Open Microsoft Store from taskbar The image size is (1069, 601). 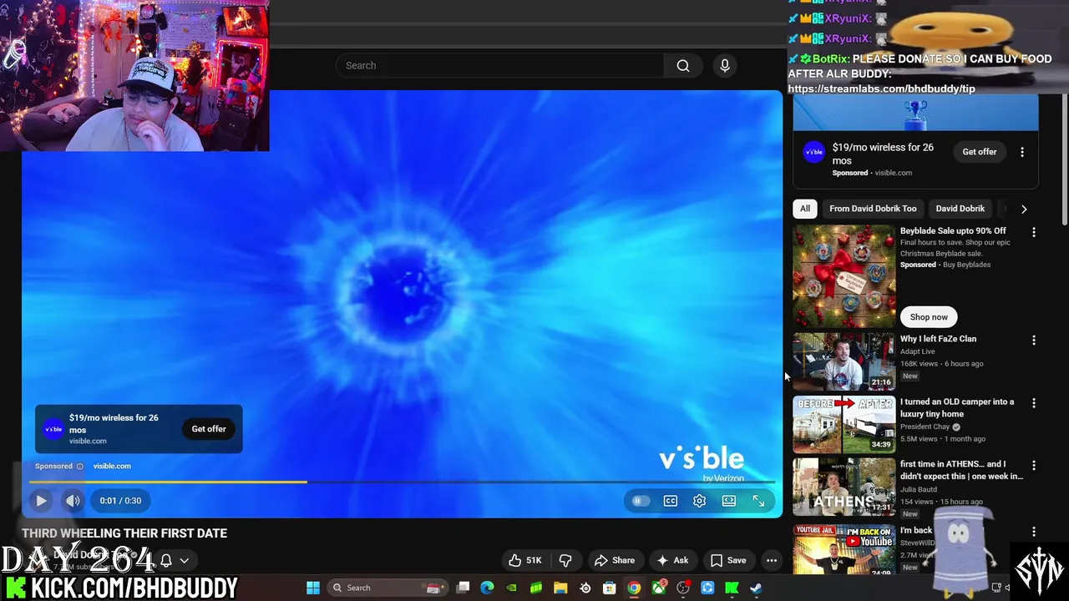[610, 588]
